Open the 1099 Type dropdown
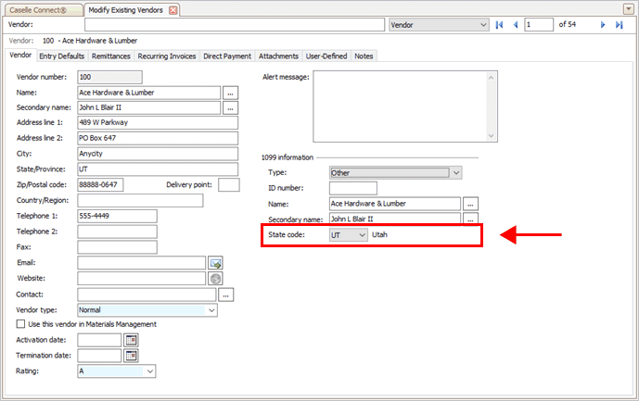The height and width of the screenshot is (401, 639). (455, 172)
